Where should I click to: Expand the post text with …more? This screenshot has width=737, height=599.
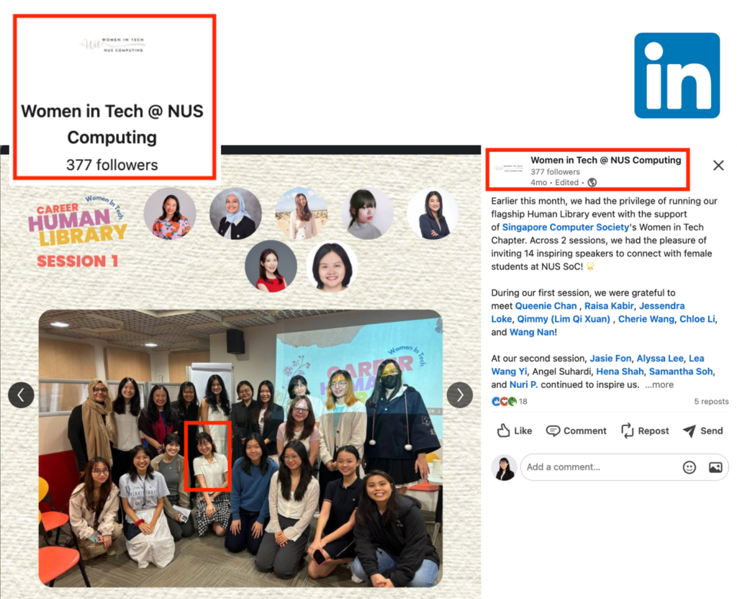pos(659,384)
